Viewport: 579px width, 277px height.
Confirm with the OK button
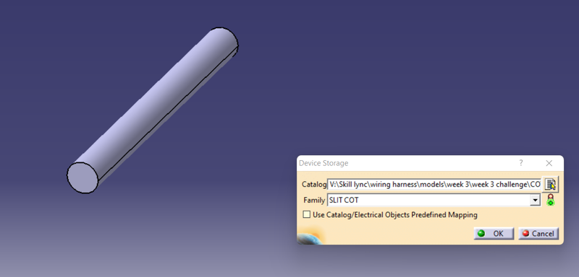494,234
